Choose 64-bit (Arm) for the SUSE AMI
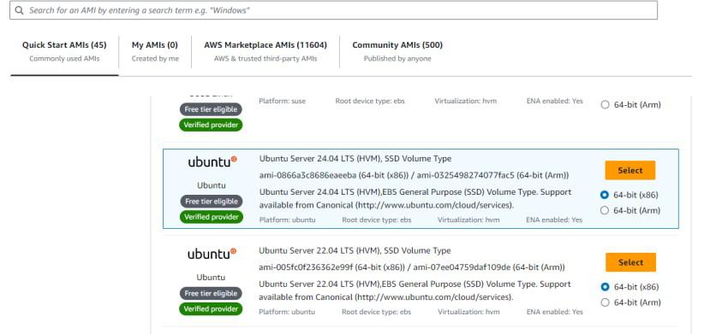Image resolution: width=704 pixels, height=334 pixels. (x=605, y=105)
